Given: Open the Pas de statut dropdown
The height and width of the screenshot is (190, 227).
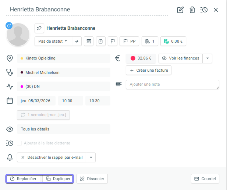Looking at the screenshot, I should (x=53, y=41).
